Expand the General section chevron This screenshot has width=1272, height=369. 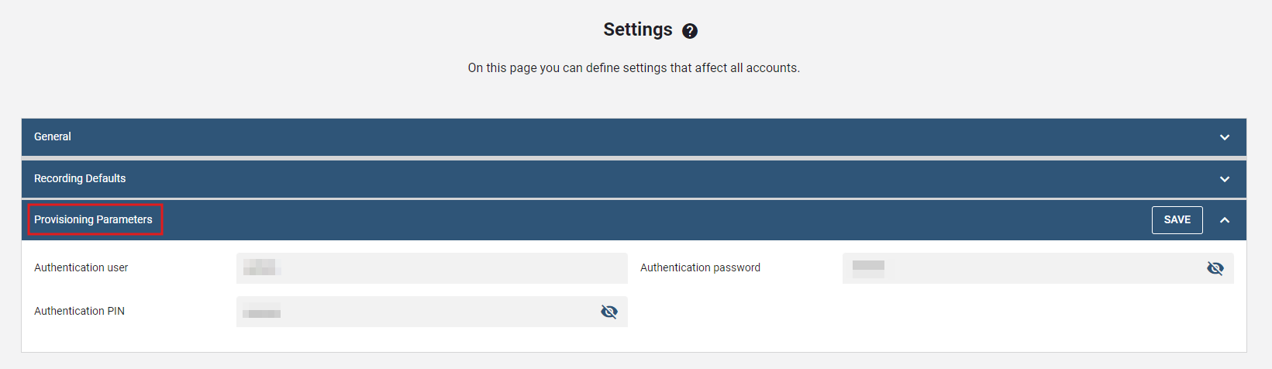coord(1225,137)
